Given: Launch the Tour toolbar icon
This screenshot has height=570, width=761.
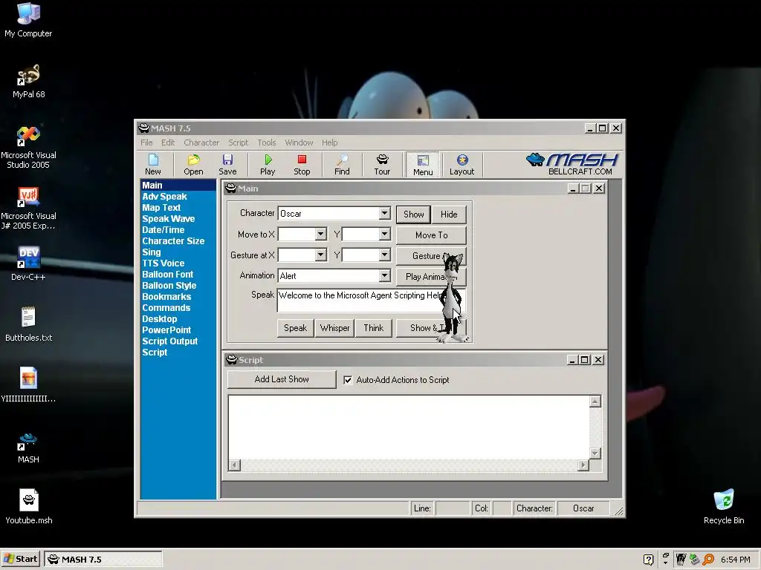Looking at the screenshot, I should click(x=382, y=164).
